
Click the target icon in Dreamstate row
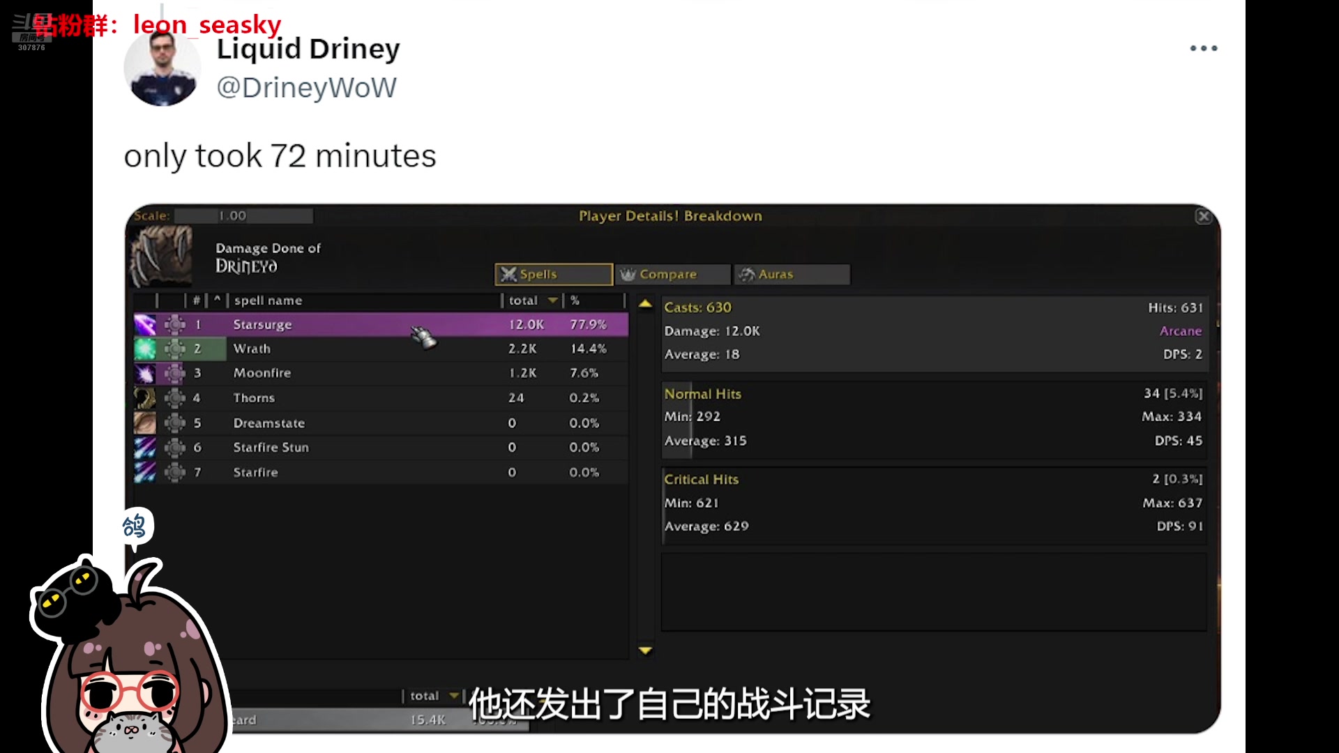(x=174, y=423)
